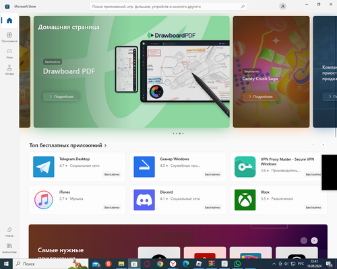
Task: Open iTunes title text
Action: [65, 192]
